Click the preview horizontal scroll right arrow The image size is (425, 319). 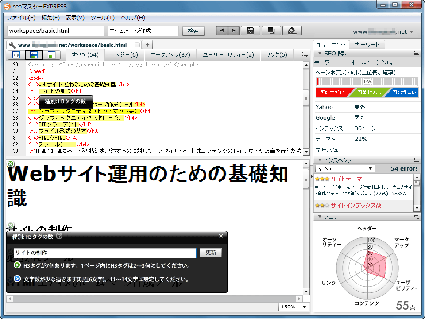point(299,299)
